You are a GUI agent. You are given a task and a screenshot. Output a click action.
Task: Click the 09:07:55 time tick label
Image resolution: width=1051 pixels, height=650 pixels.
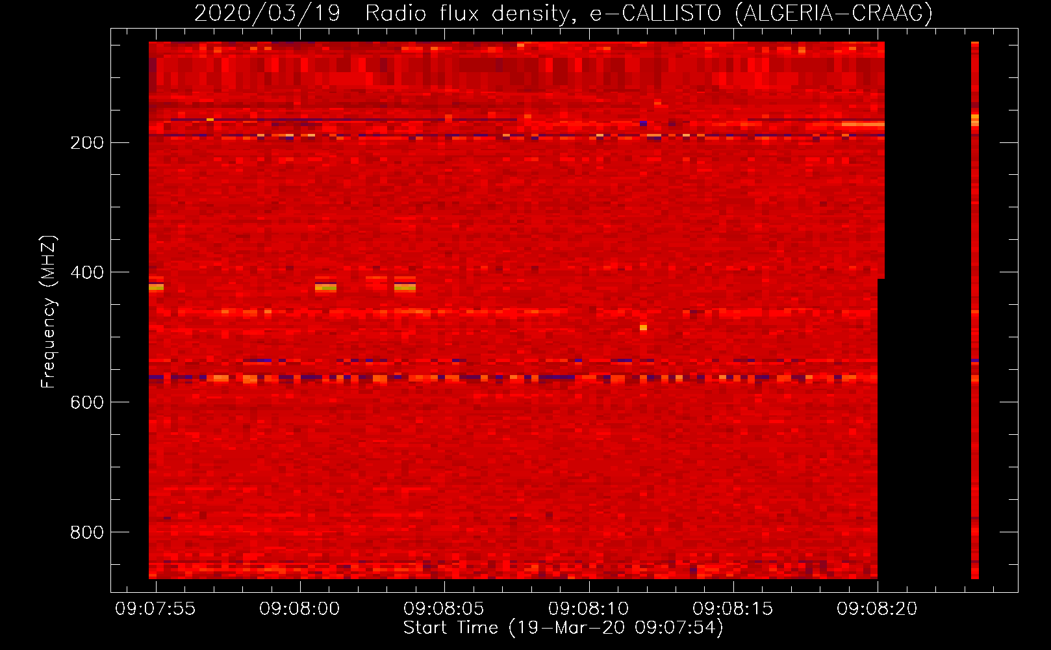tap(155, 608)
